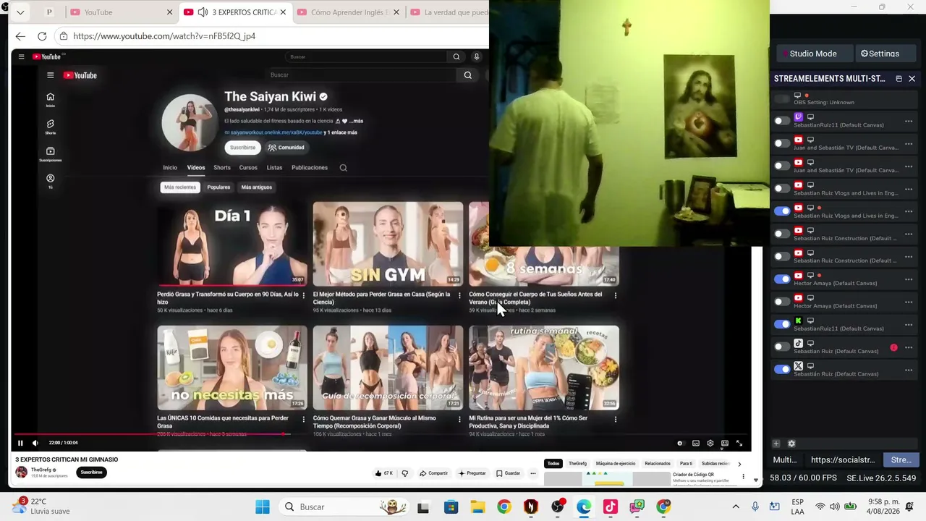Toggle the Twitch SebastianRuiz11 stream destination
The height and width of the screenshot is (521, 926).
point(782,121)
